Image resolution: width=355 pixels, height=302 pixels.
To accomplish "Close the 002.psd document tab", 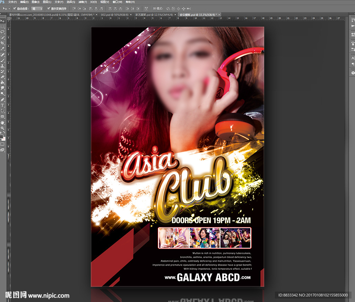I will tap(131, 15).
